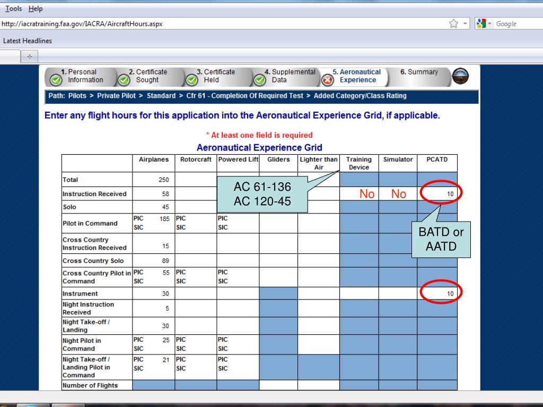Open the Tools menu

(13, 8)
